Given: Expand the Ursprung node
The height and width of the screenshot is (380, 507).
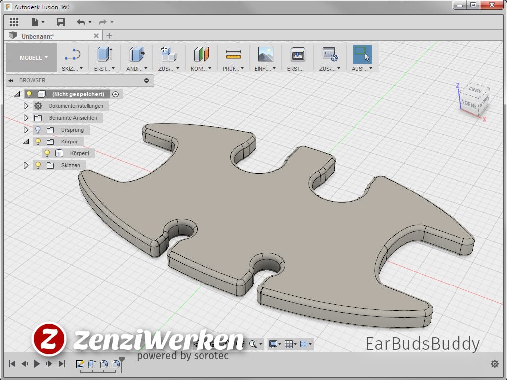Looking at the screenshot, I should (26, 130).
